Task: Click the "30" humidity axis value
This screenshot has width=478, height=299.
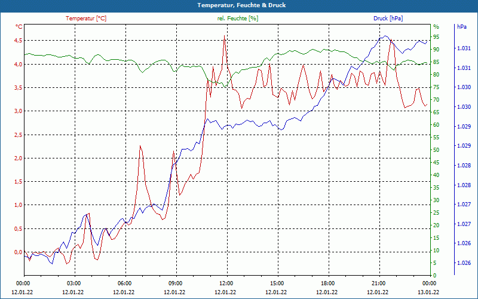Action: (x=436, y=200)
